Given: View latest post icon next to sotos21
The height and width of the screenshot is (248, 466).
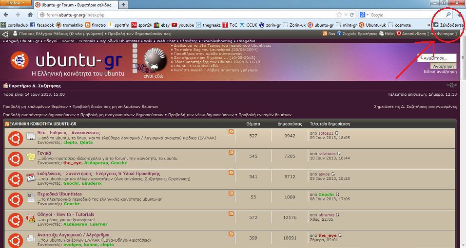Looking at the screenshot, I should point(337,133).
